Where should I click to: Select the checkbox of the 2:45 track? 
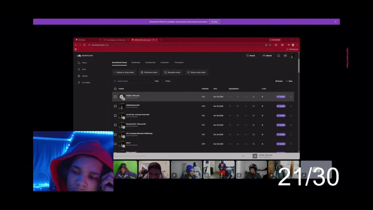click(x=115, y=106)
